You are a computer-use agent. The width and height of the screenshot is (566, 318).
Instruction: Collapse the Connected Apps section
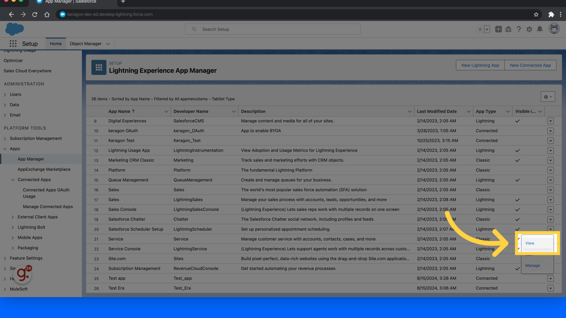pyautogui.click(x=13, y=180)
